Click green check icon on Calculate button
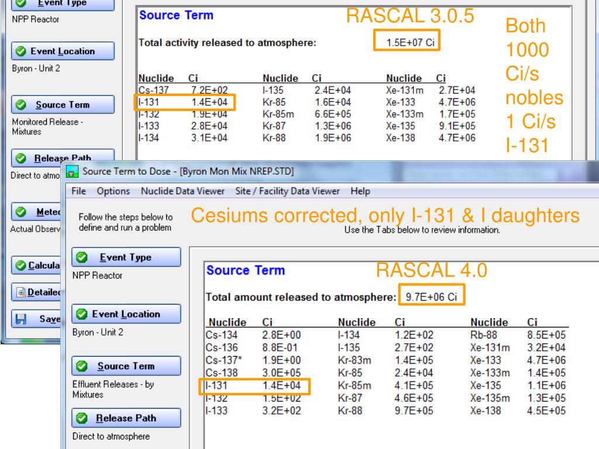 click(21, 265)
